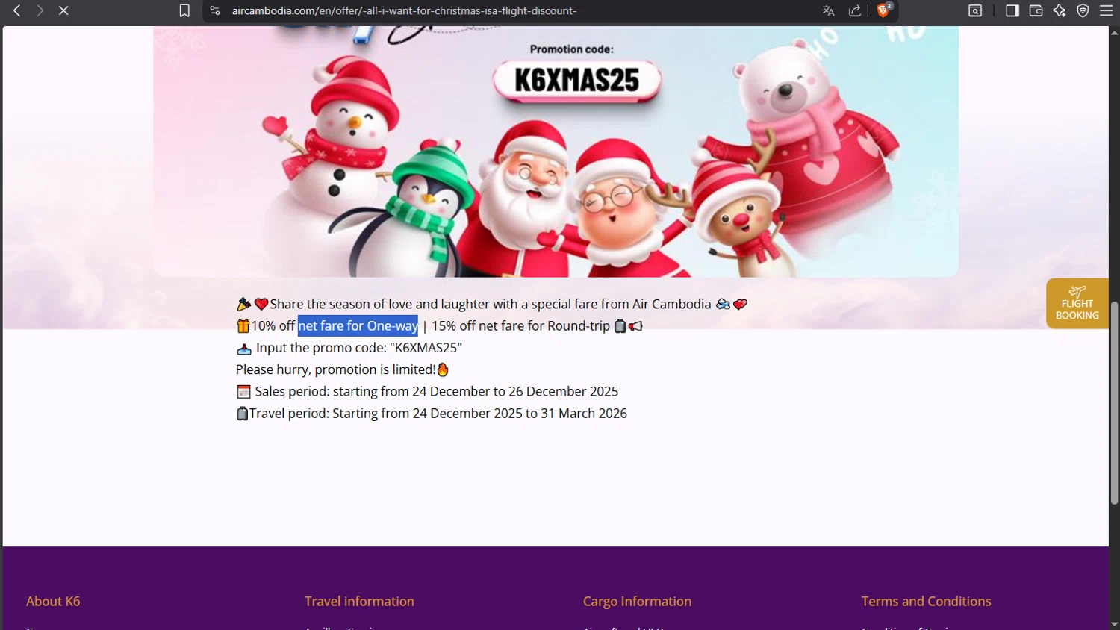View site information icon in address bar
Image resolution: width=1120 pixels, height=630 pixels.
tap(215, 10)
